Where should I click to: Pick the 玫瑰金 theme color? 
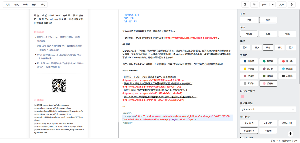pos(249,76)
